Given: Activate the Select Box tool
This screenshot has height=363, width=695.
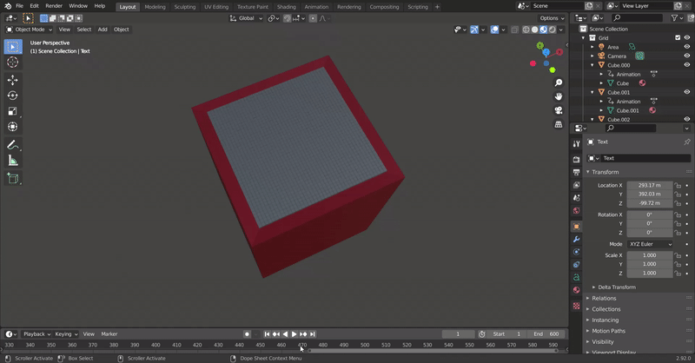Looking at the screenshot, I should pos(12,47).
